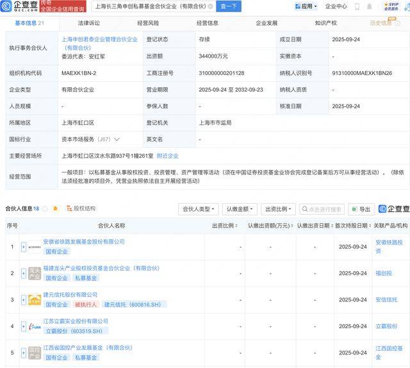410x368 pixels.
Task: Open 安徽省铁路发展基金股份有限公司 link
Action: click(84, 242)
